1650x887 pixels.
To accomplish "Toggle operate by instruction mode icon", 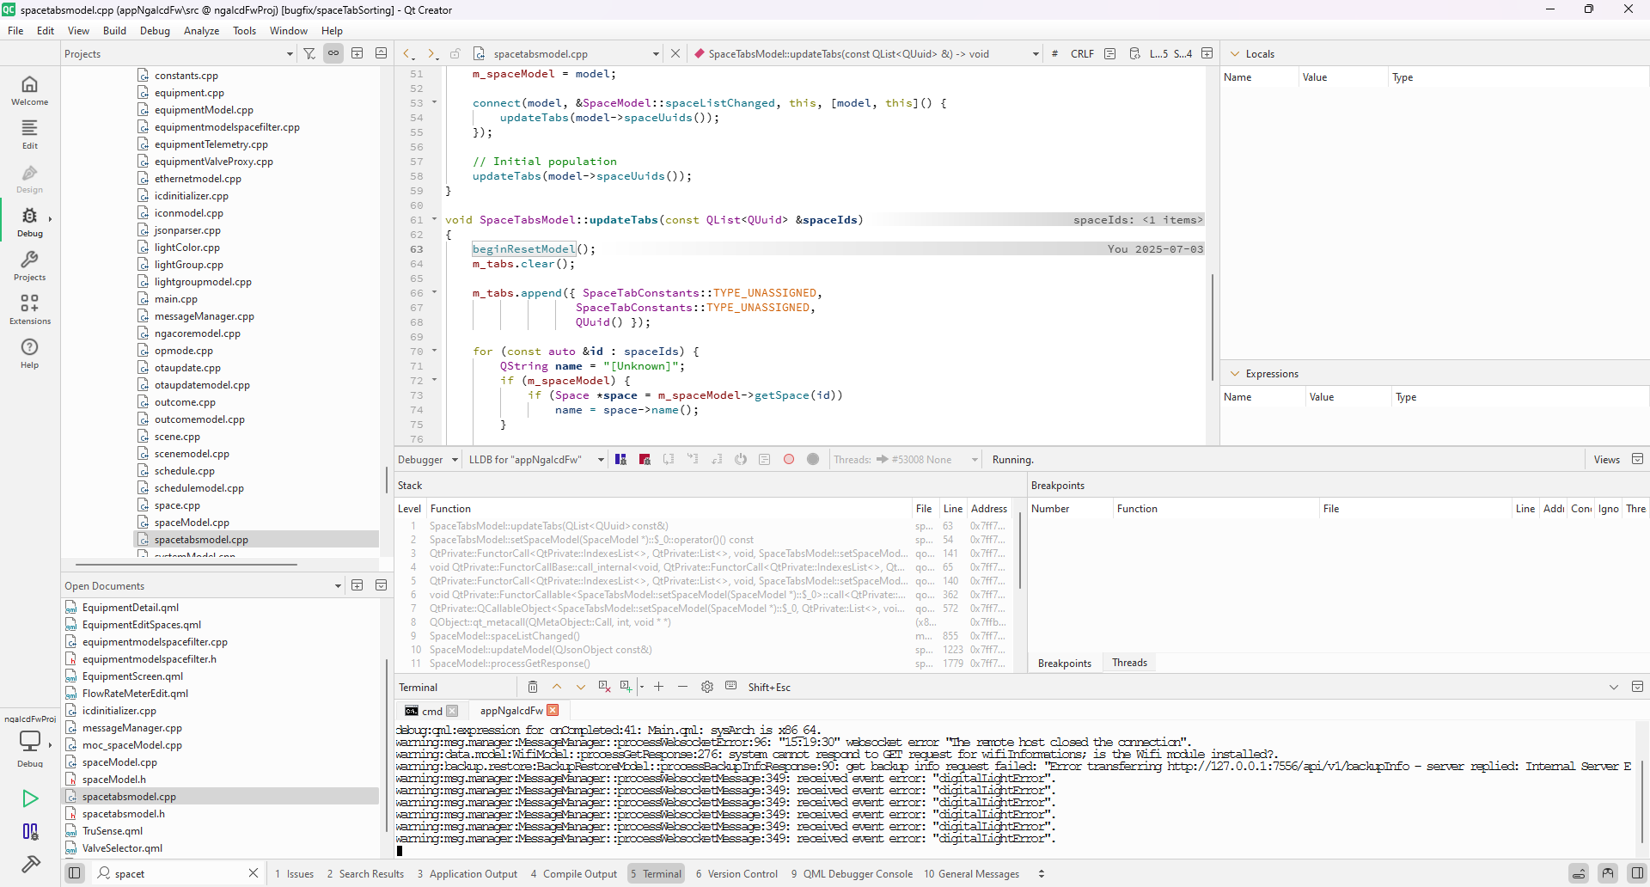I will pos(765,460).
